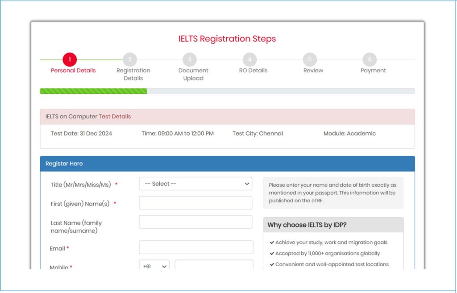Click Test City: Chennai text

(x=258, y=134)
